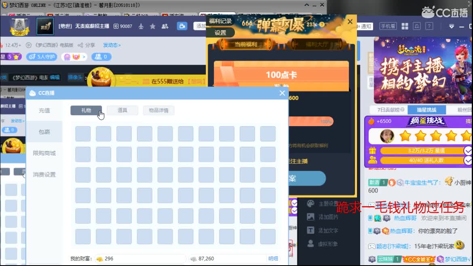The width and height of the screenshot is (473, 266).
Task: Click the four-square grid icon in the header
Action: (405, 26)
